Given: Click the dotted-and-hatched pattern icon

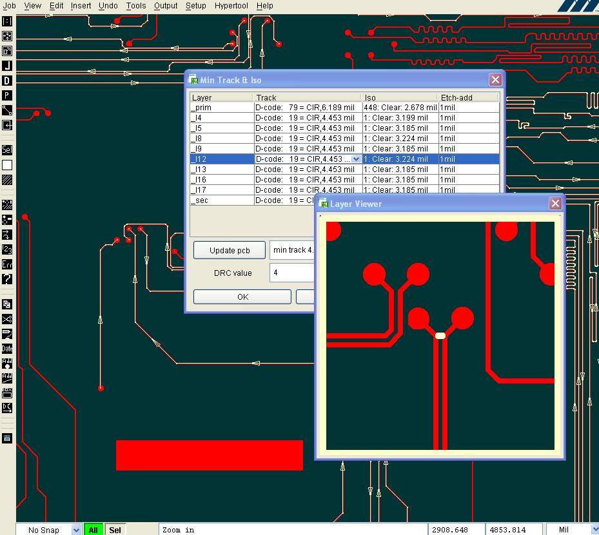Looking at the screenshot, I should click(x=7, y=205).
